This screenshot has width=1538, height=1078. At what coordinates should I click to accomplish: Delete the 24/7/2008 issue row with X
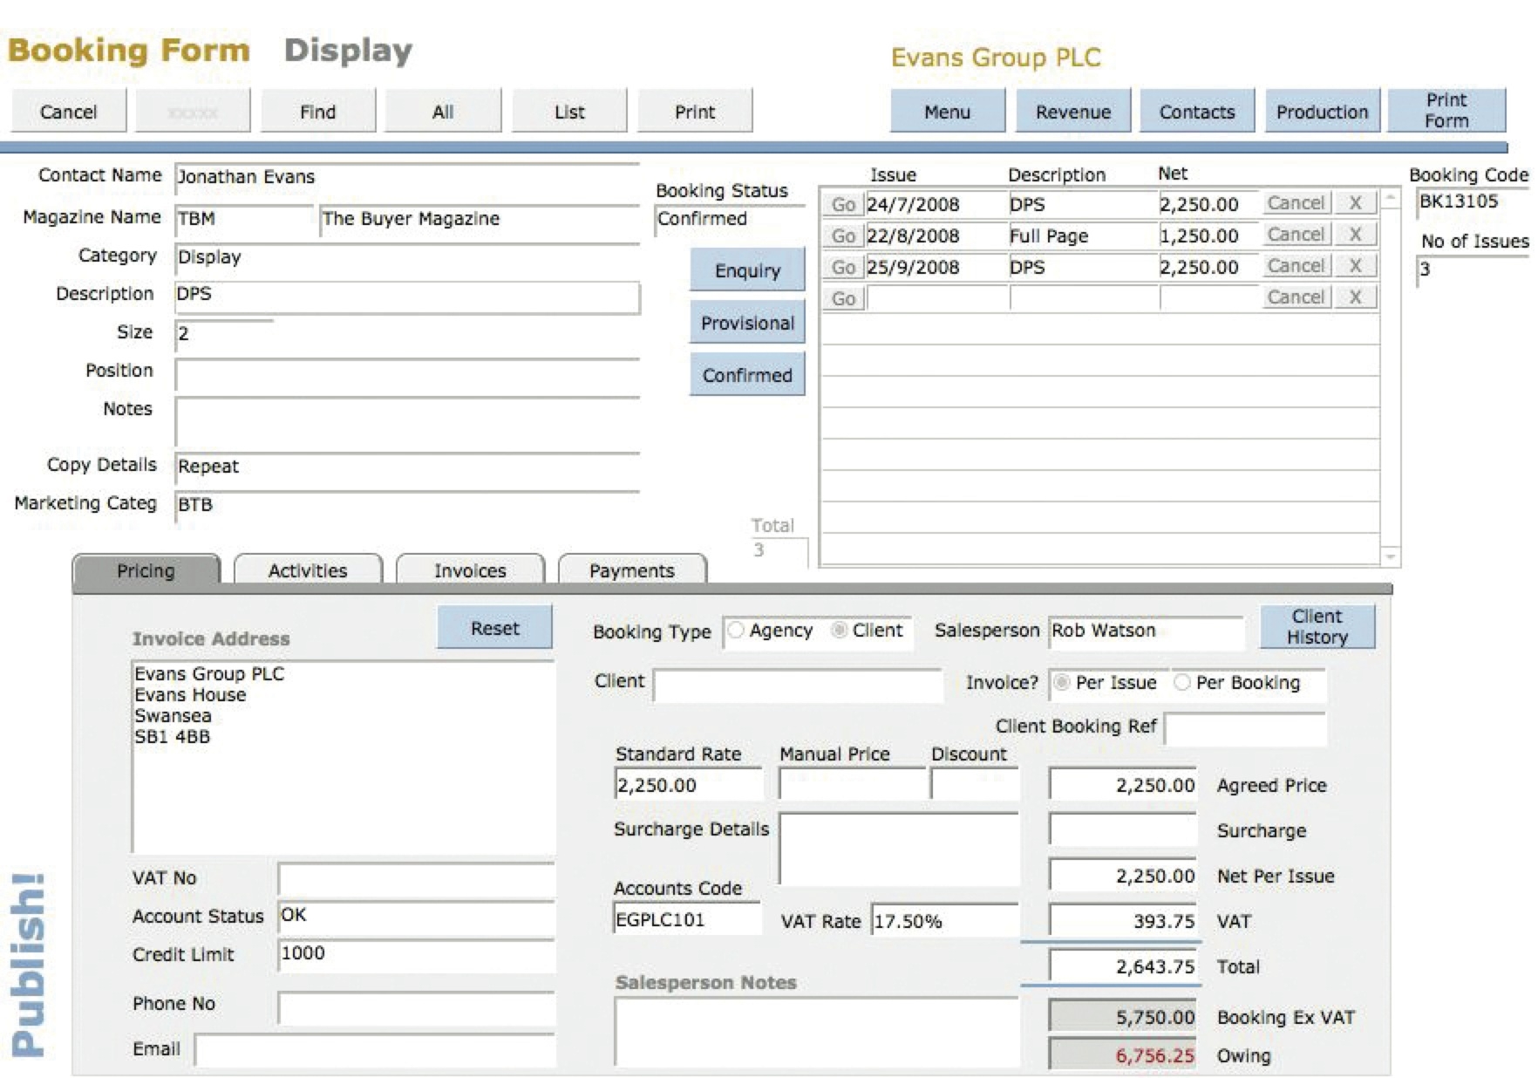1357,203
